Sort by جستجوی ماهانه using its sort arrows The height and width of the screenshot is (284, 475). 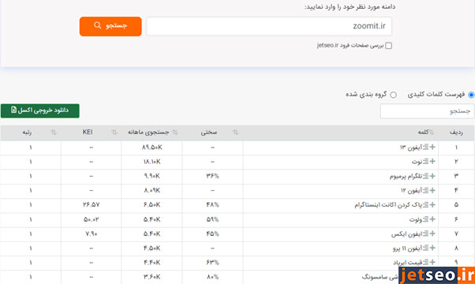[175, 133]
